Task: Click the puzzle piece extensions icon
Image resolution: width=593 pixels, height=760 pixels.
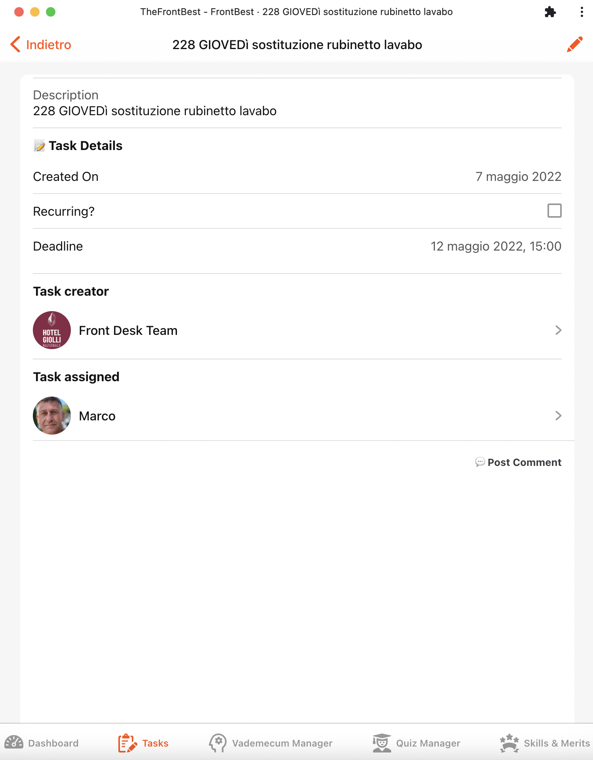Action: pyautogui.click(x=550, y=12)
